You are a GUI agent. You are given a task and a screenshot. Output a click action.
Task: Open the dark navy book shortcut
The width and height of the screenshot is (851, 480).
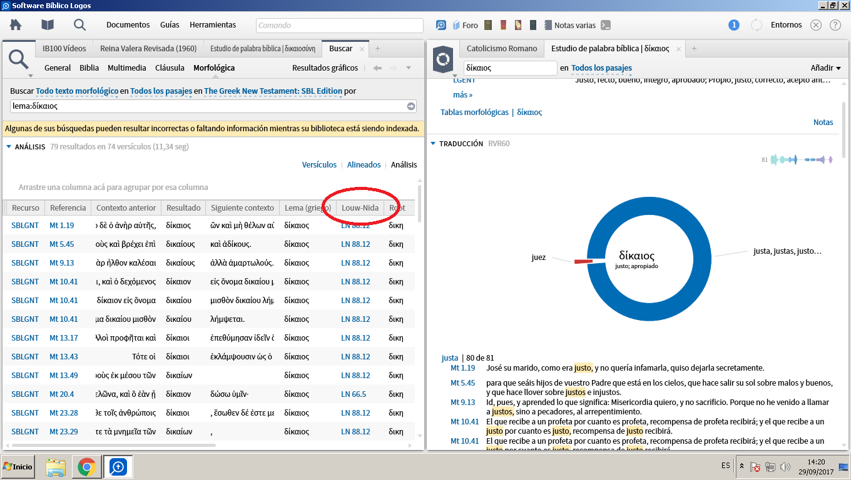click(533, 25)
